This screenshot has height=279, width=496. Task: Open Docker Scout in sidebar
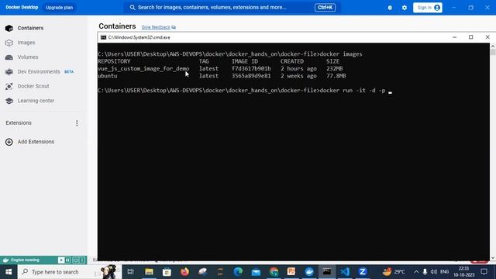click(33, 86)
